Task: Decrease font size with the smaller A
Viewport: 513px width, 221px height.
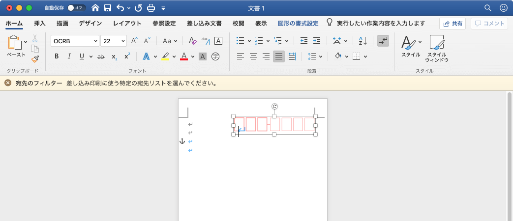Action: click(147, 41)
